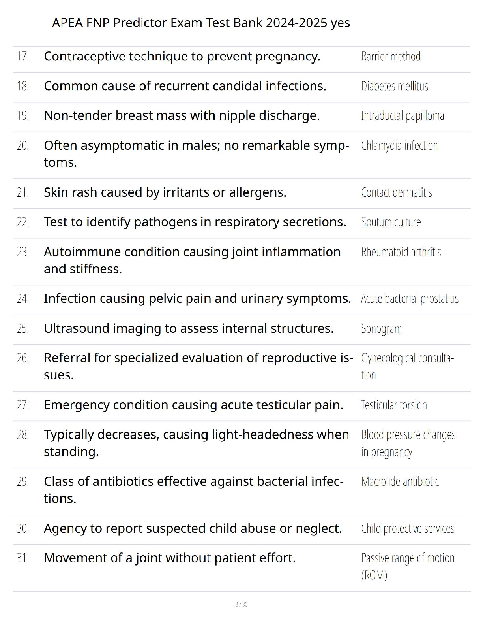This screenshot has width=483, height=626.
Task: Click 'Diabetes mellitus' answer text
Action: (394, 86)
